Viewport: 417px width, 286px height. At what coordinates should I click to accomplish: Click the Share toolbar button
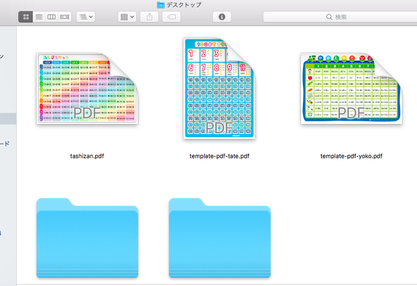(x=150, y=17)
